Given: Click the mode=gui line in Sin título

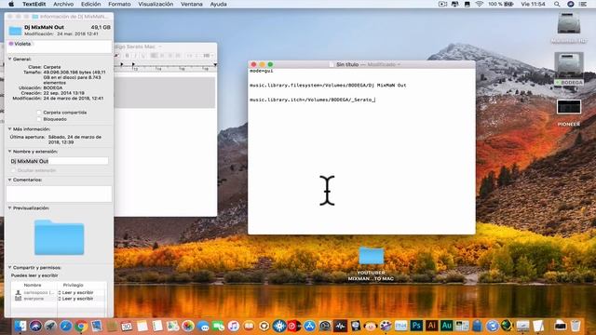Looking at the screenshot, I should click(x=261, y=71).
